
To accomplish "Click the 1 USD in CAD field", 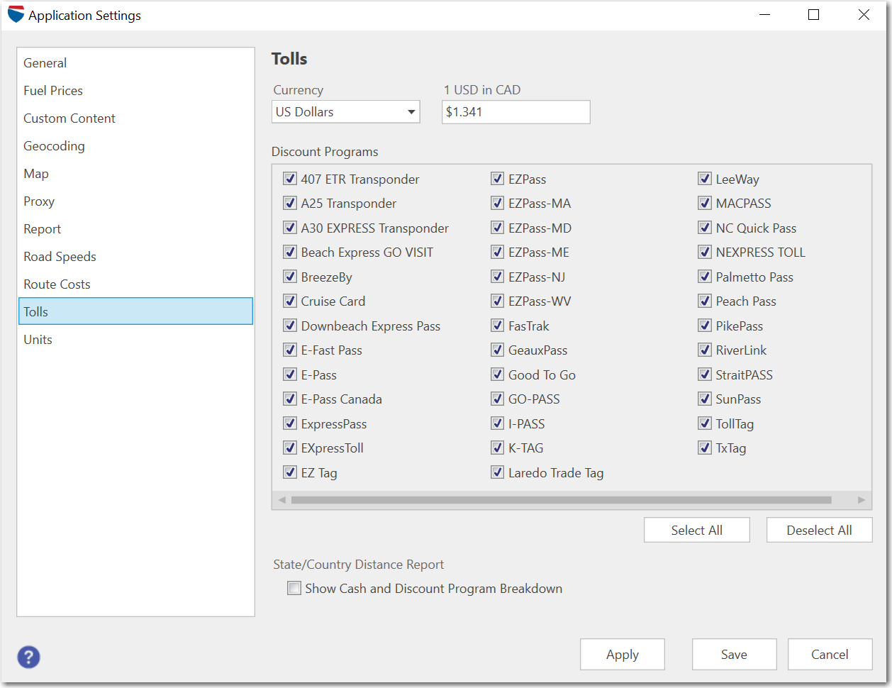I will tap(516, 112).
